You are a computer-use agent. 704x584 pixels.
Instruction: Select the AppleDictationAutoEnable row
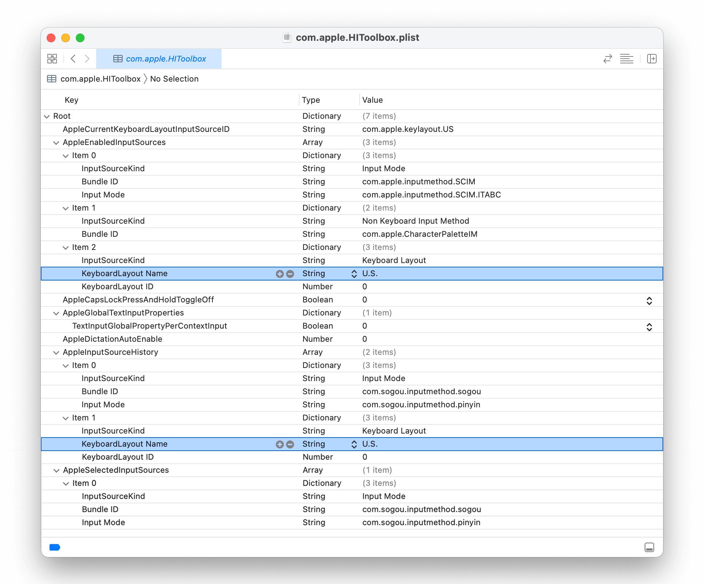pos(112,339)
